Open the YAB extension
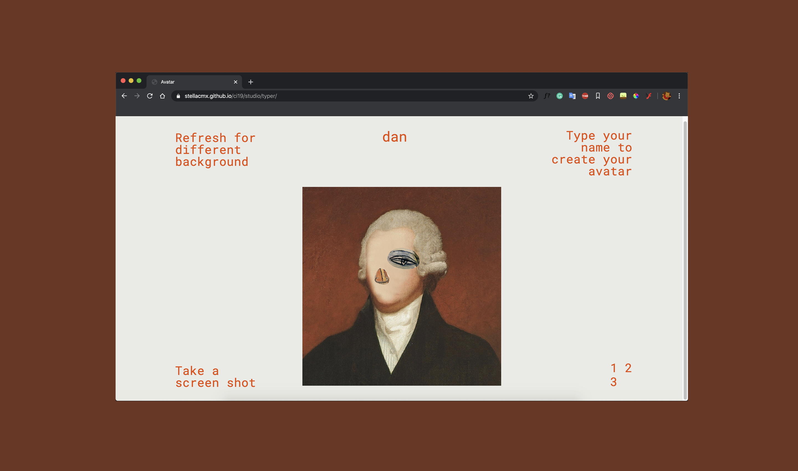Screen dimensions: 798x471 (585, 96)
